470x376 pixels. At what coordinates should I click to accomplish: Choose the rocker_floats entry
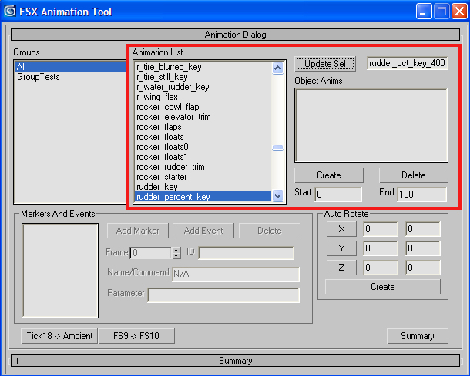[x=203, y=137]
